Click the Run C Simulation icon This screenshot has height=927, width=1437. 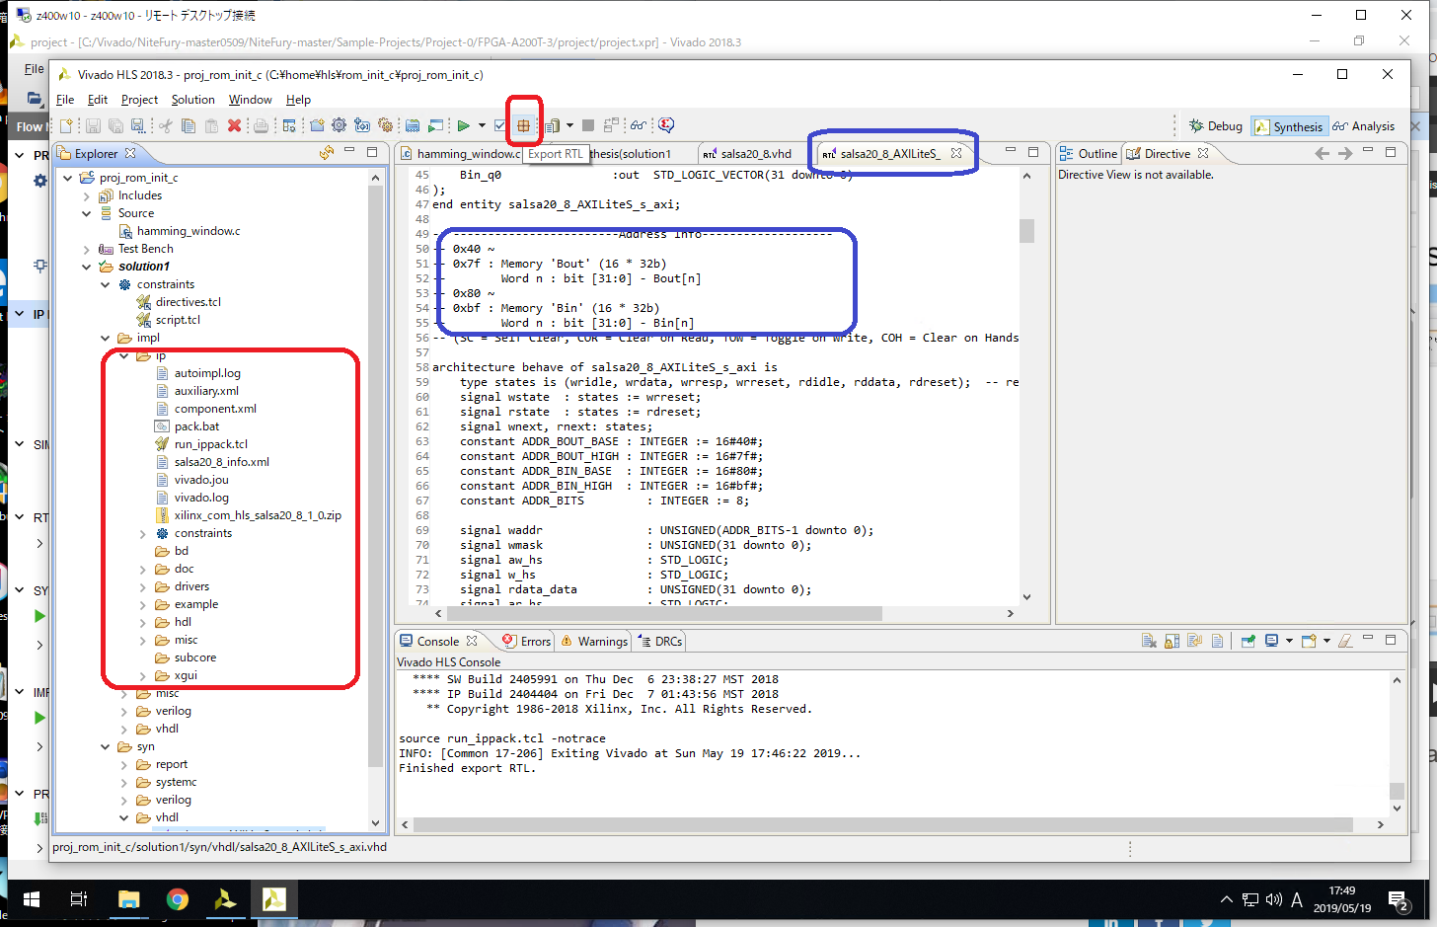pos(435,125)
